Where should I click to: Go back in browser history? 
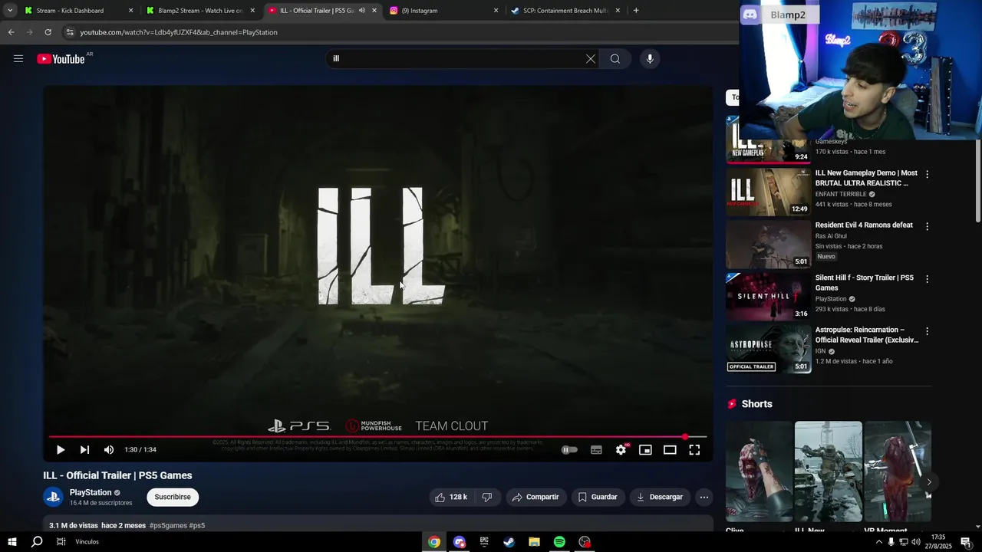(11, 32)
